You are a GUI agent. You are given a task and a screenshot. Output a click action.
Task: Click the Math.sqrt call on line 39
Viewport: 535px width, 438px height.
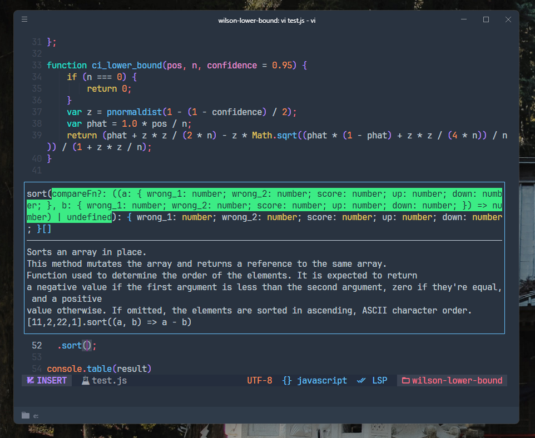274,136
